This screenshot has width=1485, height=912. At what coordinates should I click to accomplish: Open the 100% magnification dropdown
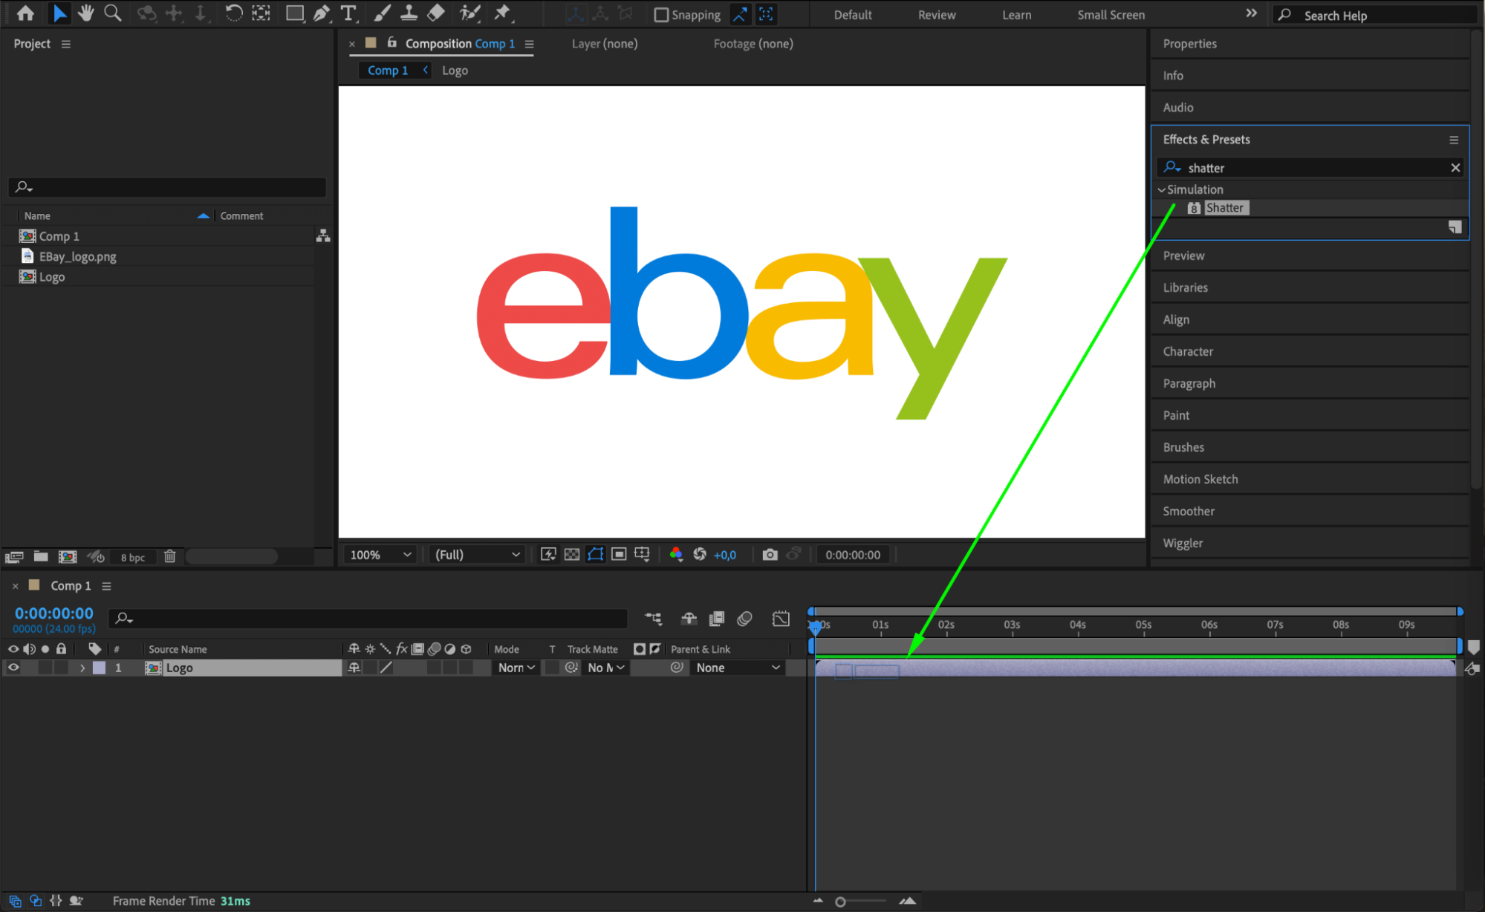[x=381, y=555]
